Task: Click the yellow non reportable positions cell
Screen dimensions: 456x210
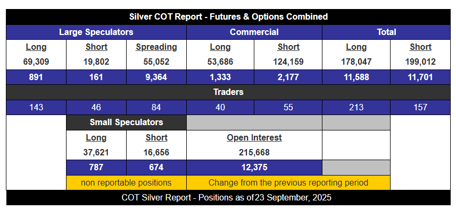Action: (126, 183)
